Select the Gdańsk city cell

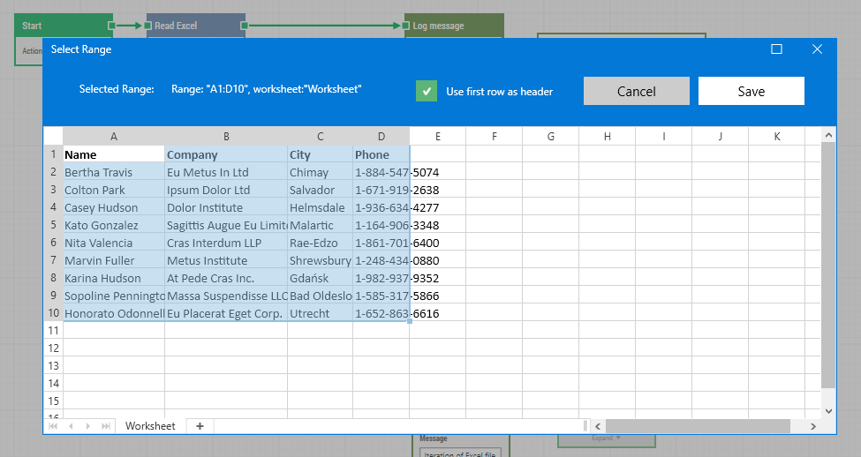tap(321, 278)
